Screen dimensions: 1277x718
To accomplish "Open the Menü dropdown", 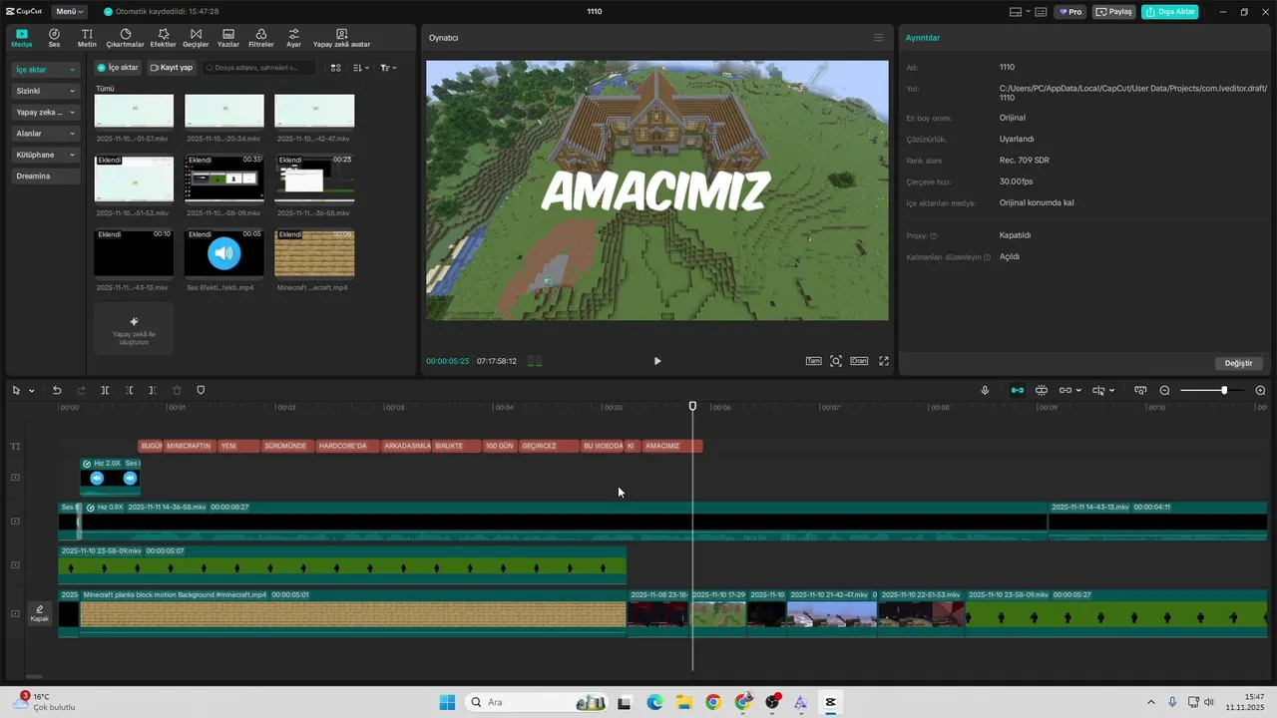I will (69, 12).
